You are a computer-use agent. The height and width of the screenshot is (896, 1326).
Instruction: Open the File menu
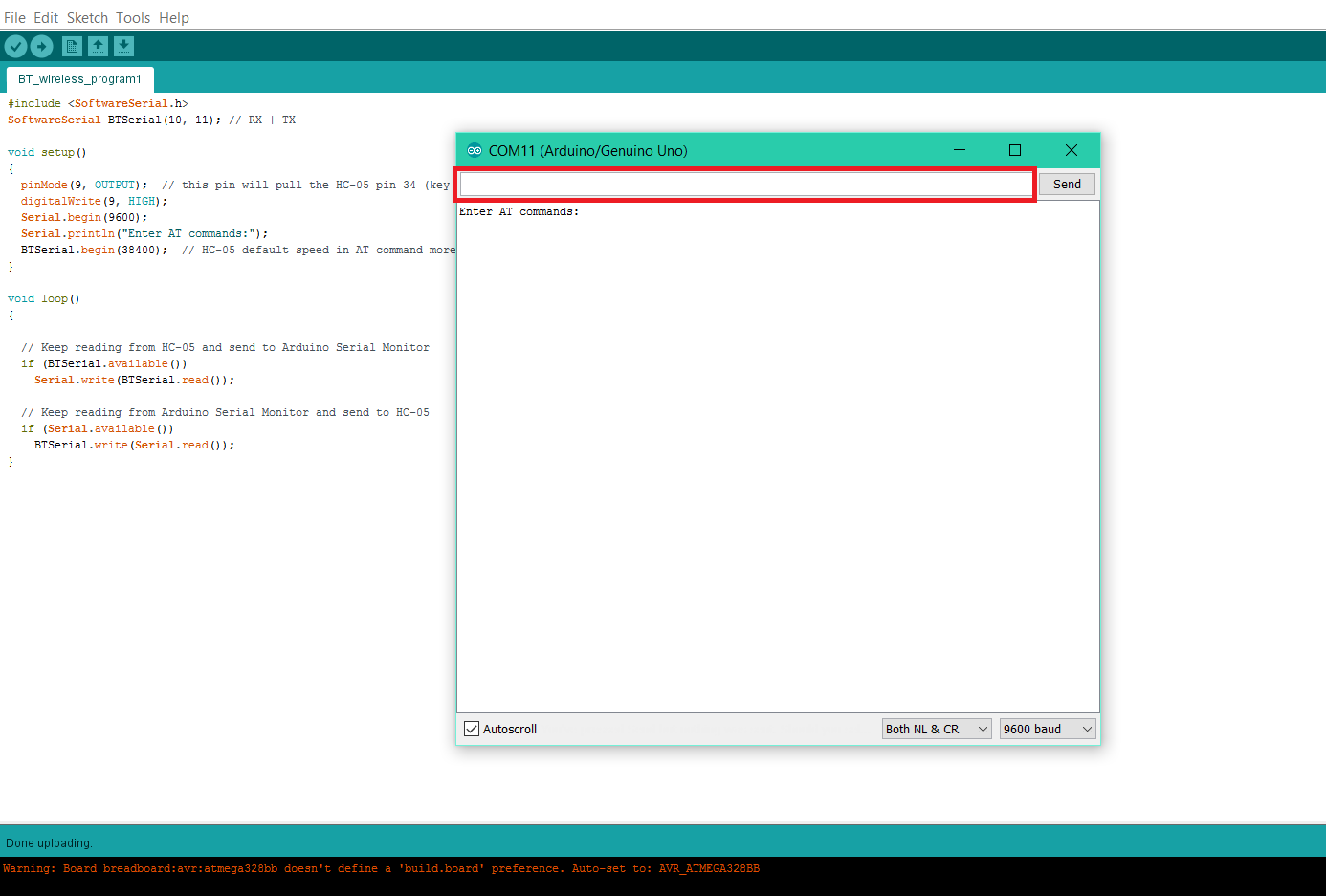(x=14, y=17)
